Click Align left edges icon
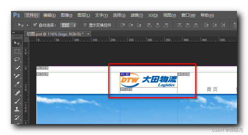The width and height of the screenshot is (248, 135). (149, 25)
